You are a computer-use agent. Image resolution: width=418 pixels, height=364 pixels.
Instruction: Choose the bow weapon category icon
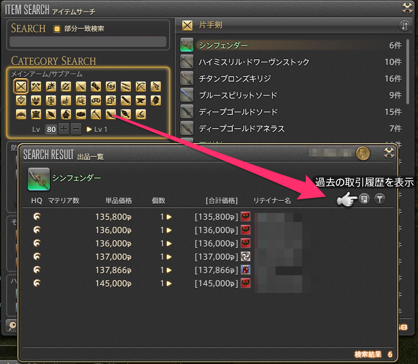(x=141, y=86)
